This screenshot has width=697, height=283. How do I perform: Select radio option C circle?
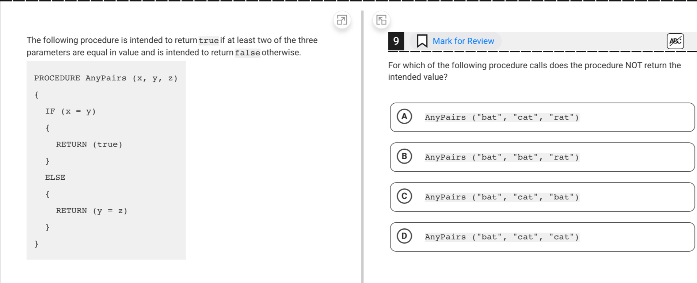[404, 196]
